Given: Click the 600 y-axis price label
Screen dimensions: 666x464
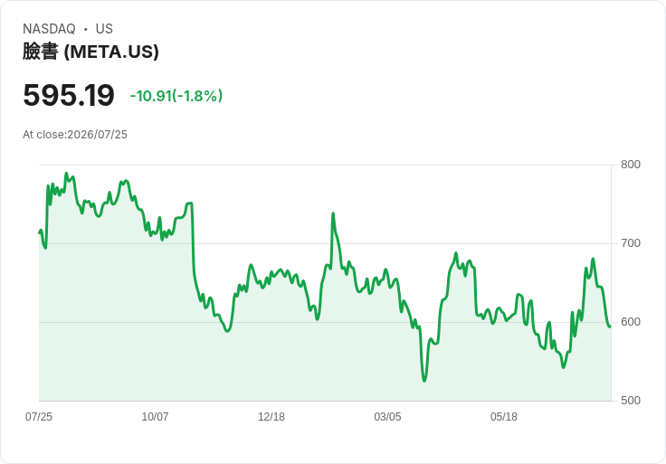Looking at the screenshot, I should 631,322.
